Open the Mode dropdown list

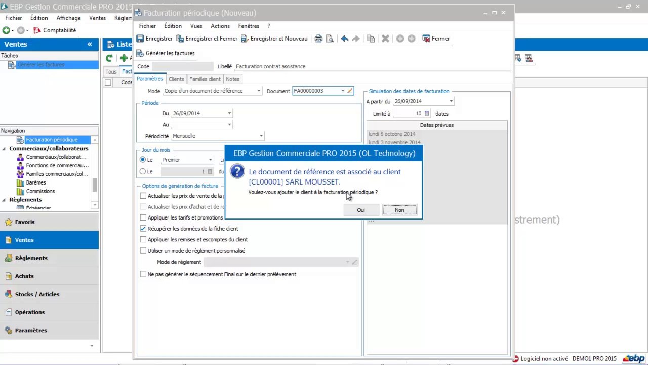point(259,91)
